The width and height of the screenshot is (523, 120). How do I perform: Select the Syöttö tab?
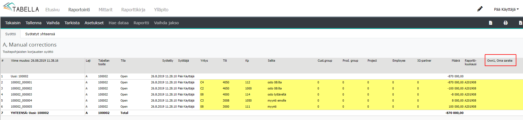click(x=11, y=34)
